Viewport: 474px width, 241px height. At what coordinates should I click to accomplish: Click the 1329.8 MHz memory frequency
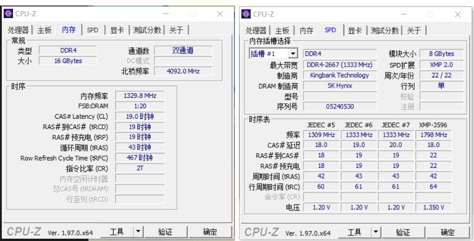140,96
